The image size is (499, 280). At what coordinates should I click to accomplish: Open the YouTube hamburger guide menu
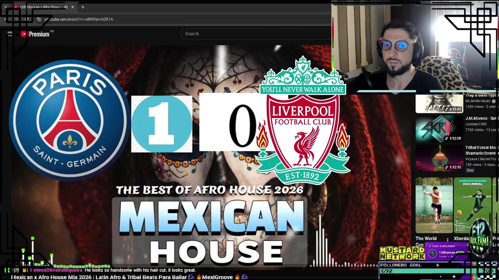point(10,34)
